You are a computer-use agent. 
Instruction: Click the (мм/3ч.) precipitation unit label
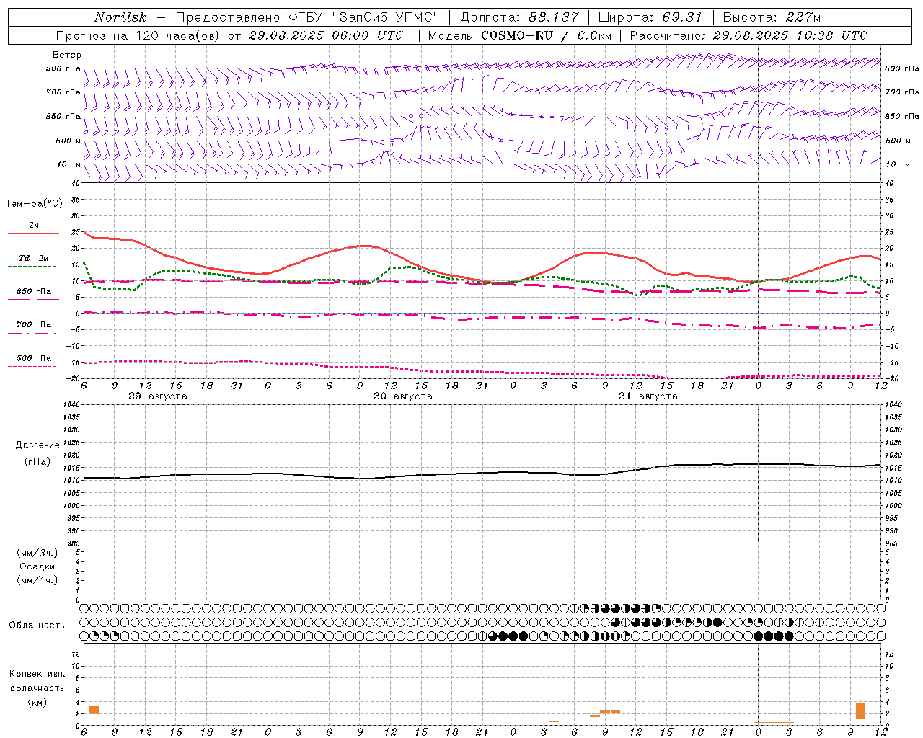point(37,553)
